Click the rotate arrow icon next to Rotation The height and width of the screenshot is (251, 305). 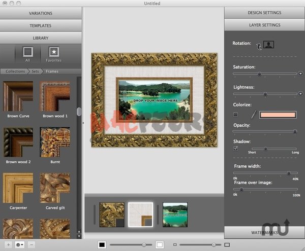click(260, 46)
